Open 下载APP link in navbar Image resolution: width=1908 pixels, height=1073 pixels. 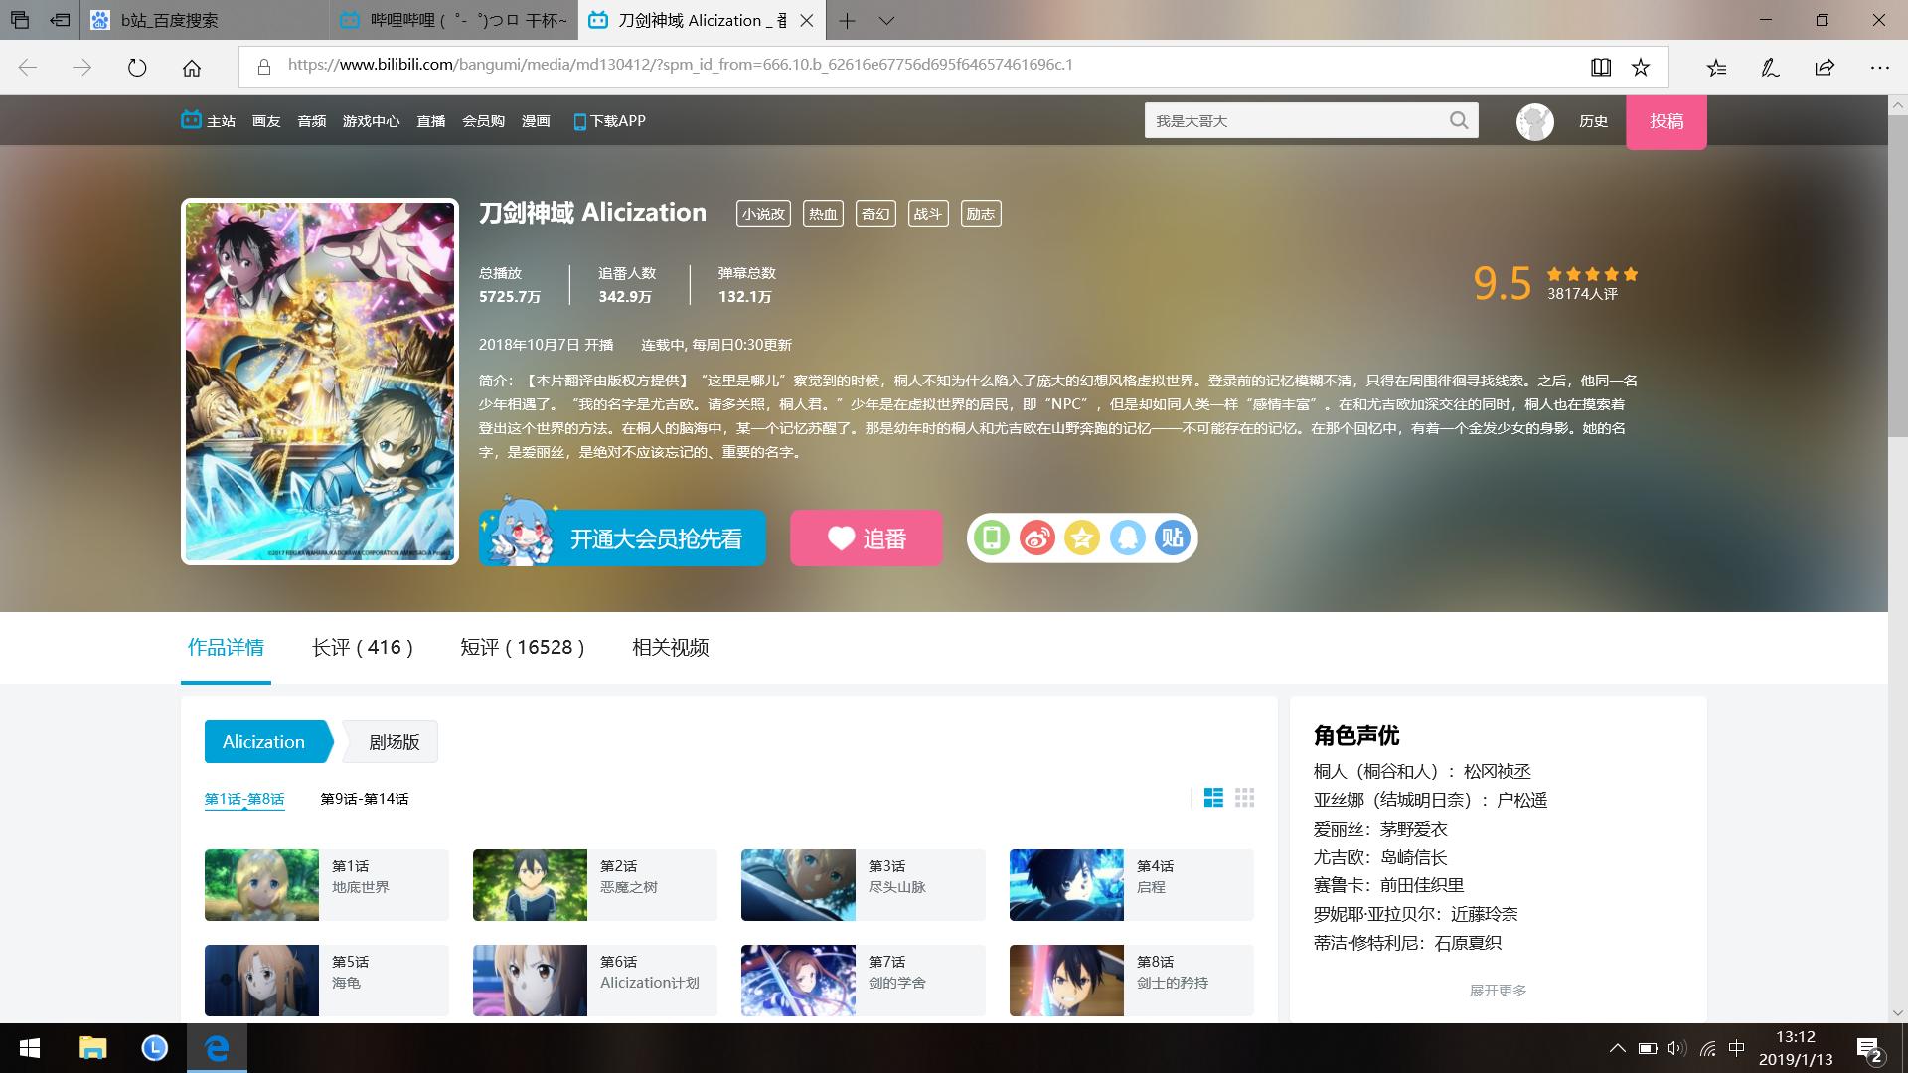coord(610,120)
